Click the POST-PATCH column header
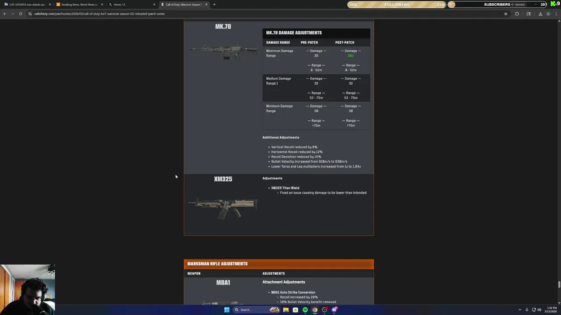Screen dimensions: 561x315 click(x=344, y=42)
